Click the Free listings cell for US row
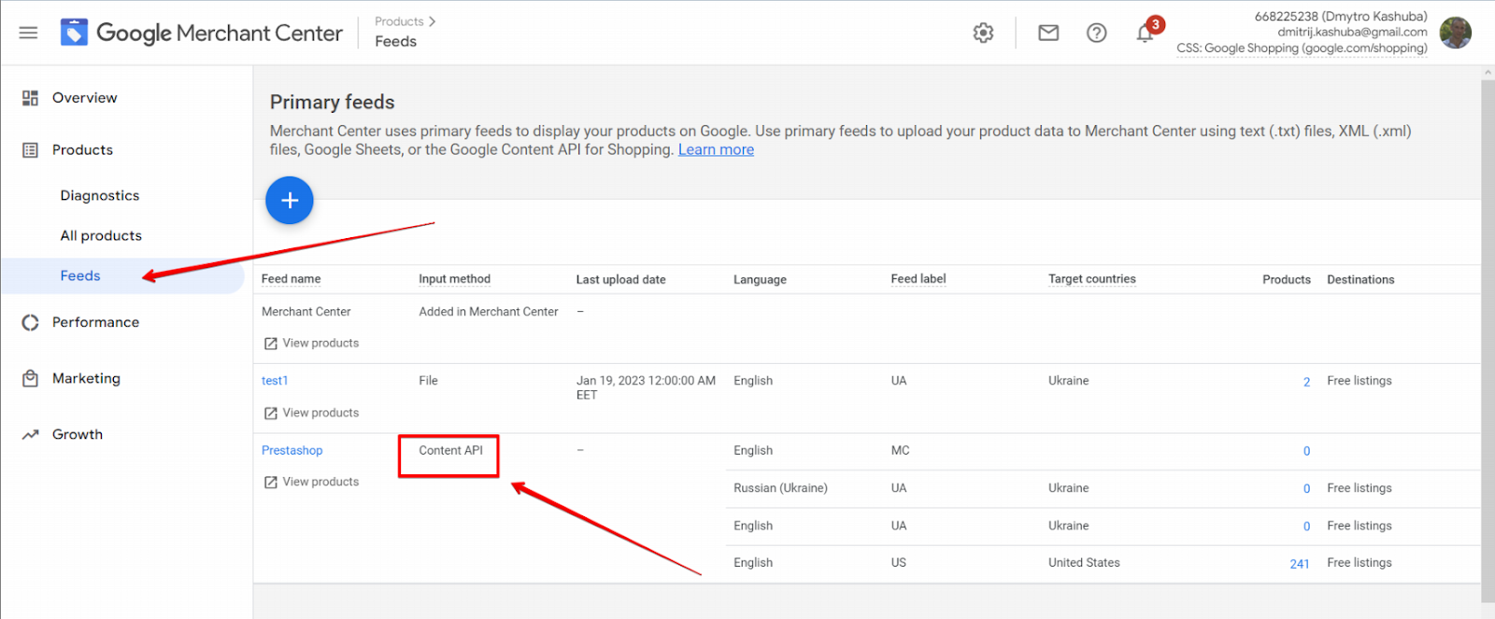The height and width of the screenshot is (619, 1495). pos(1360,563)
